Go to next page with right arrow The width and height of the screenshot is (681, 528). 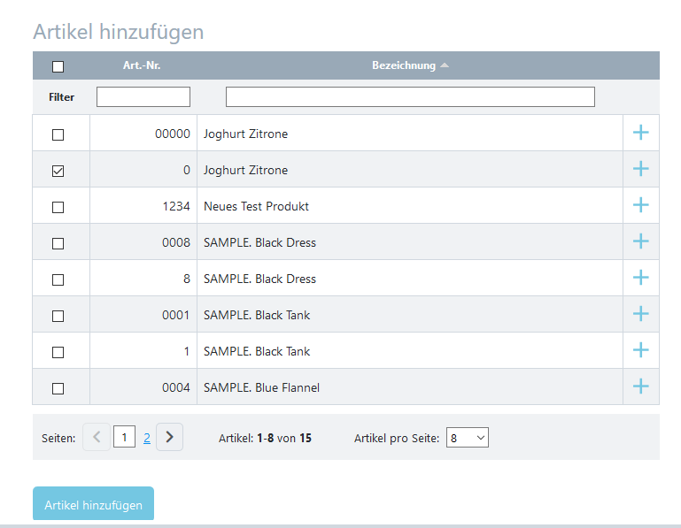click(169, 437)
